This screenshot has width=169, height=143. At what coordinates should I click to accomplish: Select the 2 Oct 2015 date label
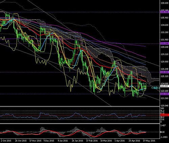[x=6, y=141]
